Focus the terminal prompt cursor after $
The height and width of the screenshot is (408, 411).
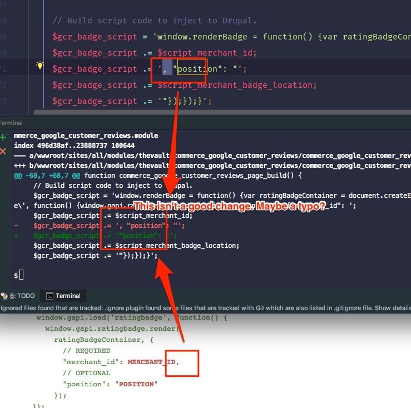(x=21, y=275)
